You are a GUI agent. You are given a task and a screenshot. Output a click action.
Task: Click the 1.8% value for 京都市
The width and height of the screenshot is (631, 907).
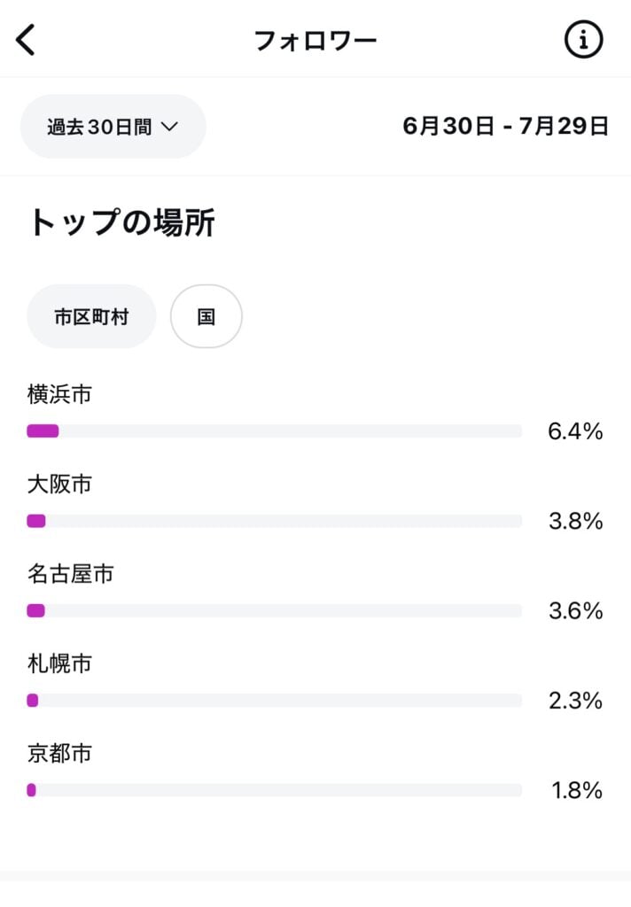(x=577, y=790)
